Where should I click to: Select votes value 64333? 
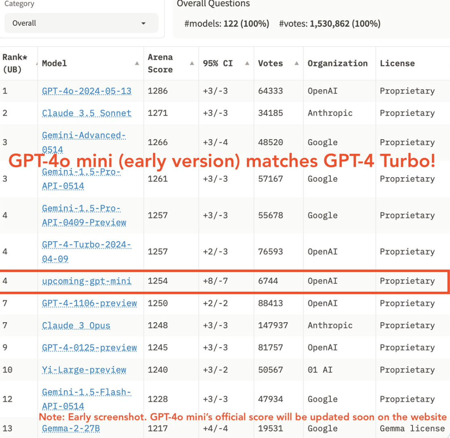[270, 91]
